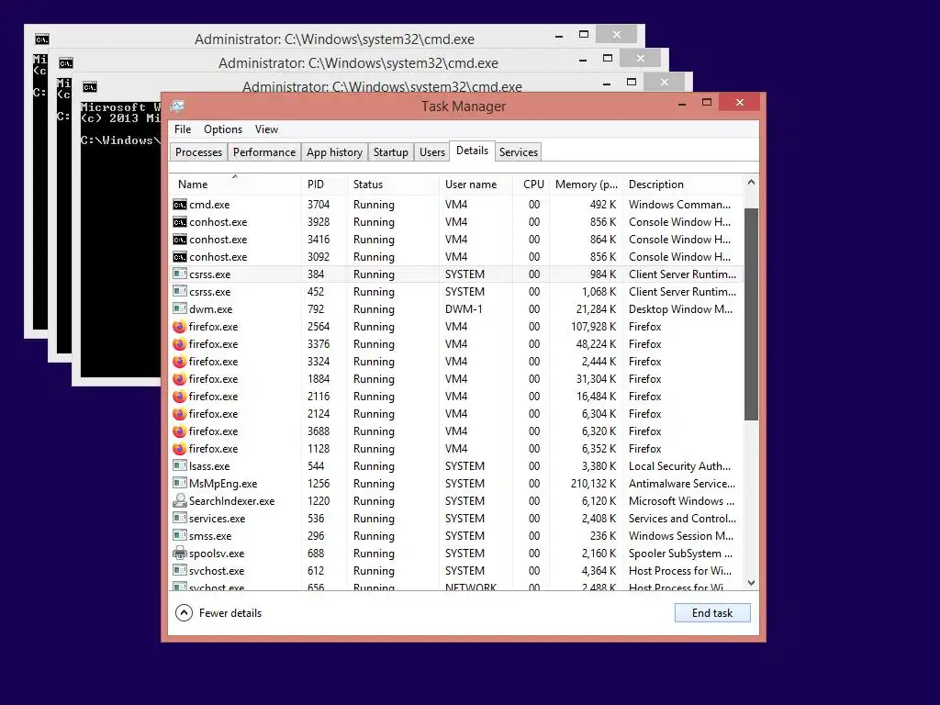940x705 pixels.
Task: Select the '210,132 K' memory cell
Action: point(593,483)
